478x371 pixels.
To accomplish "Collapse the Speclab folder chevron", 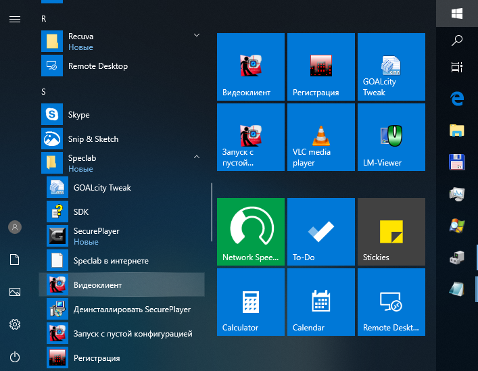I will tap(197, 157).
